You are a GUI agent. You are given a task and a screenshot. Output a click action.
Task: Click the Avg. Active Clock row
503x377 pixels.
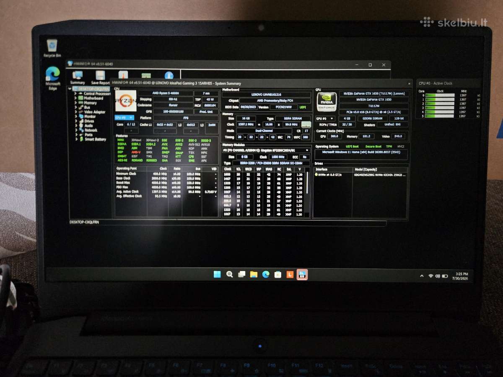(x=166, y=191)
